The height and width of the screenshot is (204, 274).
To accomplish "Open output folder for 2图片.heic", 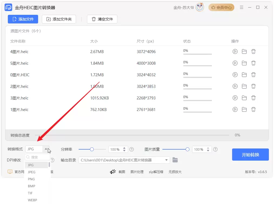I will click(x=244, y=86).
